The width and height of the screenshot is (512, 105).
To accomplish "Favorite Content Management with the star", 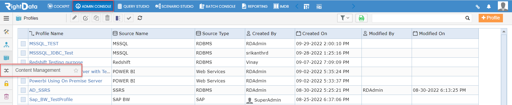I will pyautogui.click(x=76, y=70).
